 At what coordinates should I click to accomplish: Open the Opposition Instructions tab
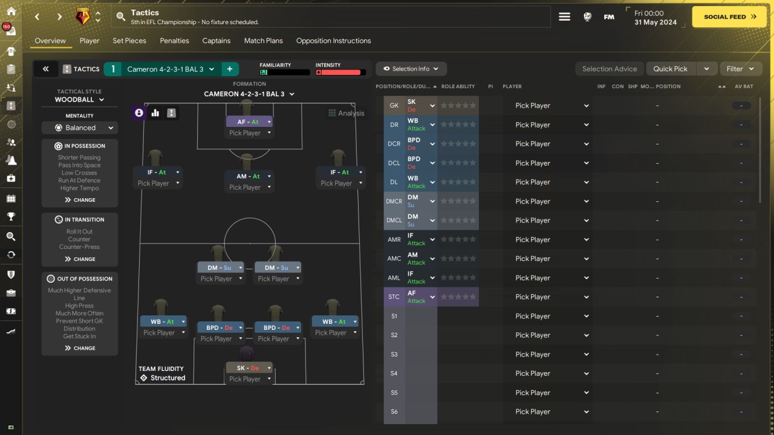pyautogui.click(x=334, y=40)
